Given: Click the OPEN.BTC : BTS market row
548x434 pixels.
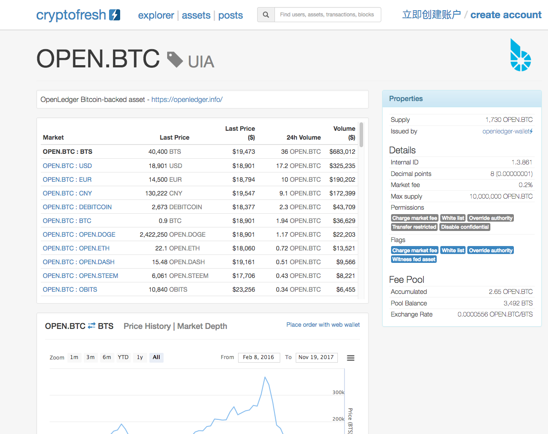Looking at the screenshot, I should (x=199, y=152).
